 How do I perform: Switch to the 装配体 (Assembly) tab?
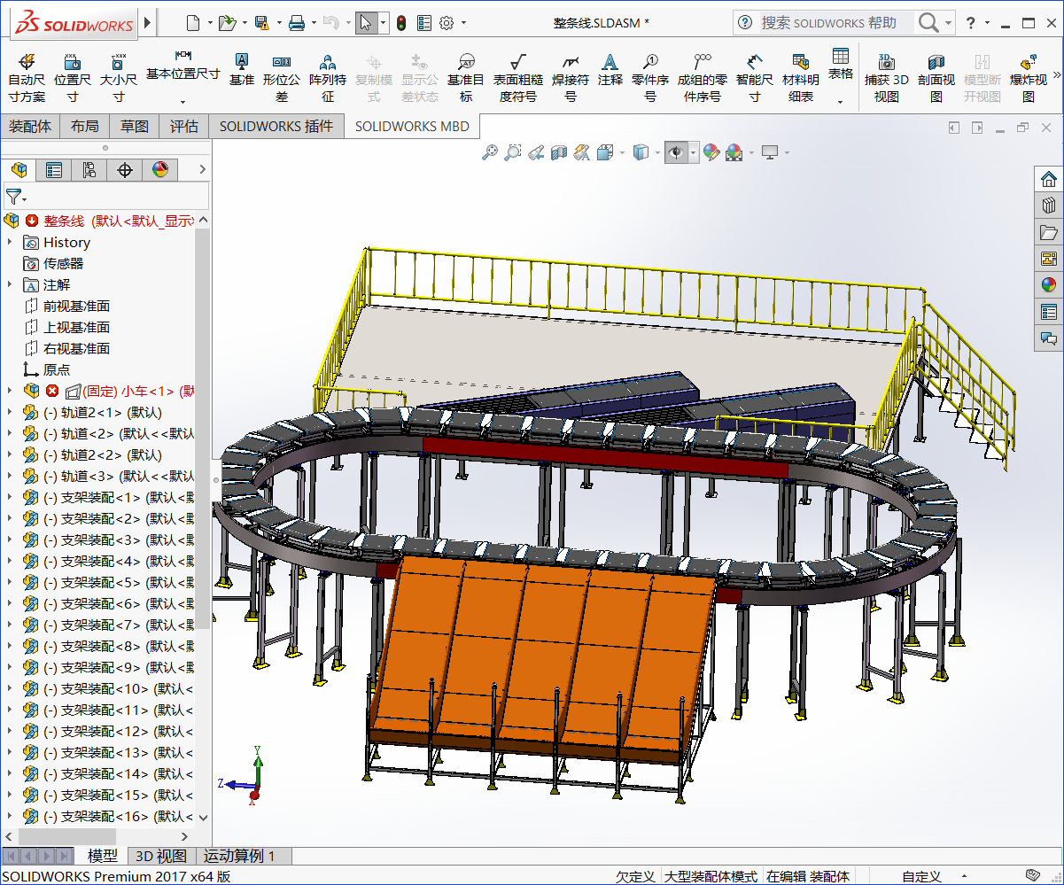click(x=30, y=126)
